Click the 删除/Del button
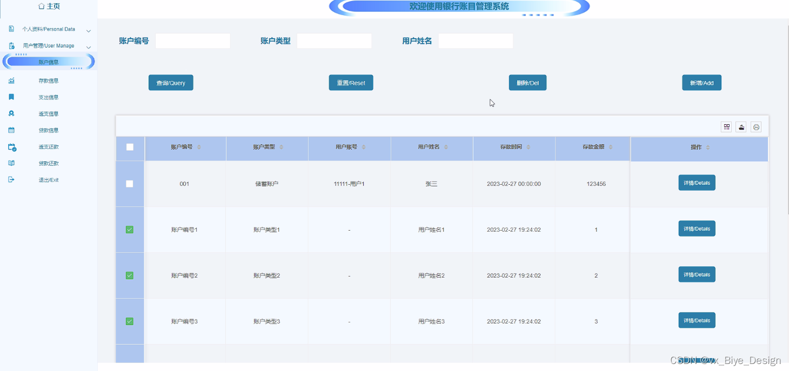 click(x=527, y=83)
